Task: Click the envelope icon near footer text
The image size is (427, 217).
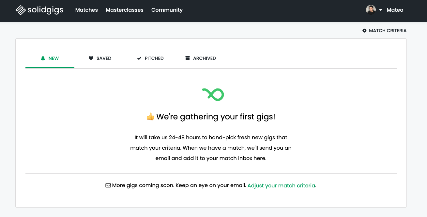Action: coord(108,185)
